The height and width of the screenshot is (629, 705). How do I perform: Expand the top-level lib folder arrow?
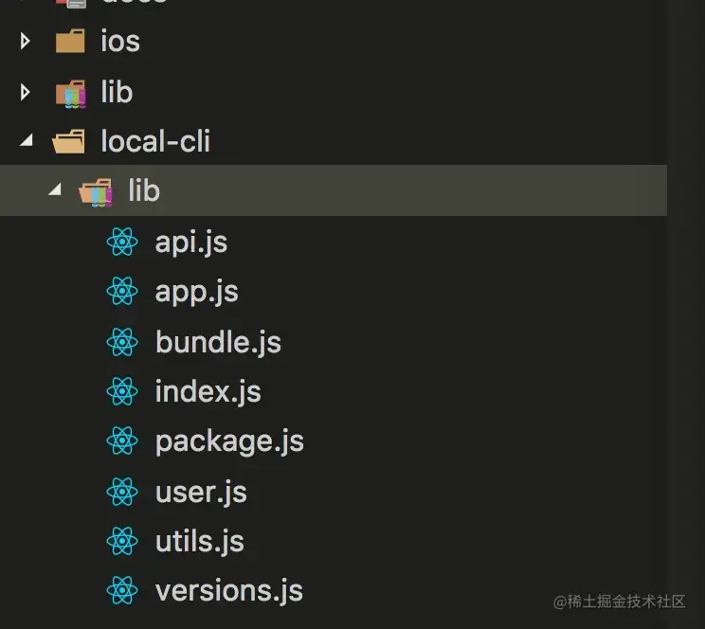26,92
